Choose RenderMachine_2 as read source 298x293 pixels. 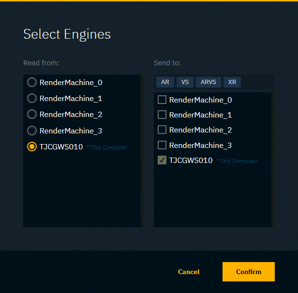tap(32, 115)
